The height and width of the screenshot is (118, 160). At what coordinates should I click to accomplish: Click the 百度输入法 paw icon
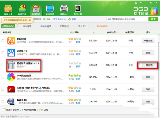point(11,53)
